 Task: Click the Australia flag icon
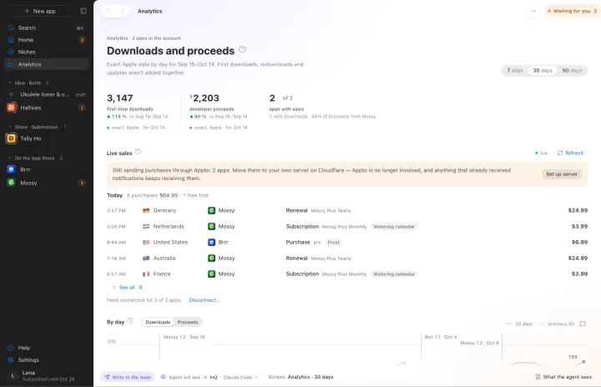pyautogui.click(x=146, y=259)
